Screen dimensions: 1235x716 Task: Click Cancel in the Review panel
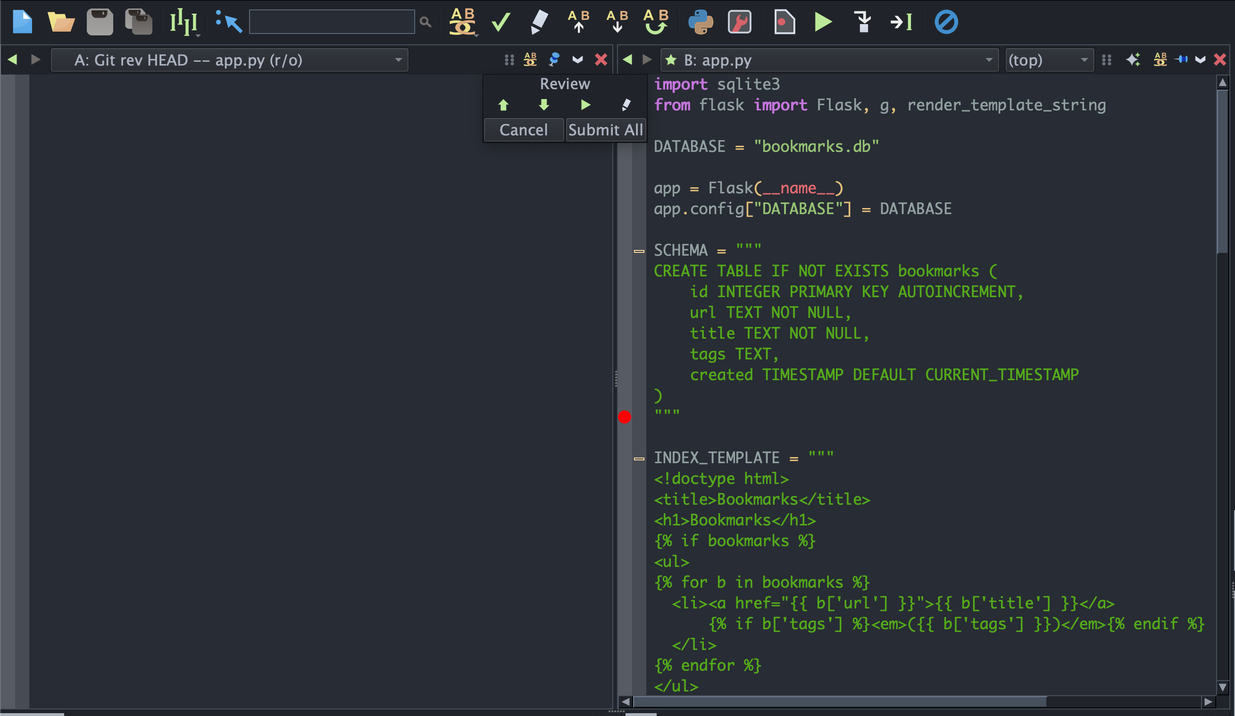click(x=524, y=130)
